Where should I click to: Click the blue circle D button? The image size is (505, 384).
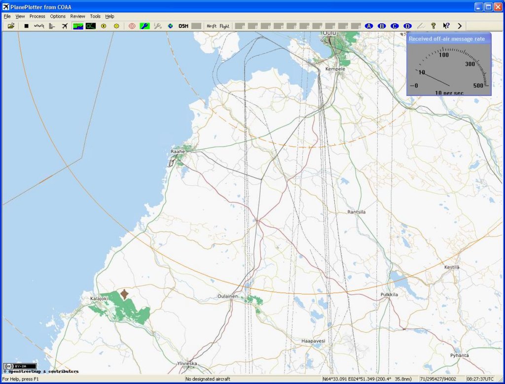[407, 26]
